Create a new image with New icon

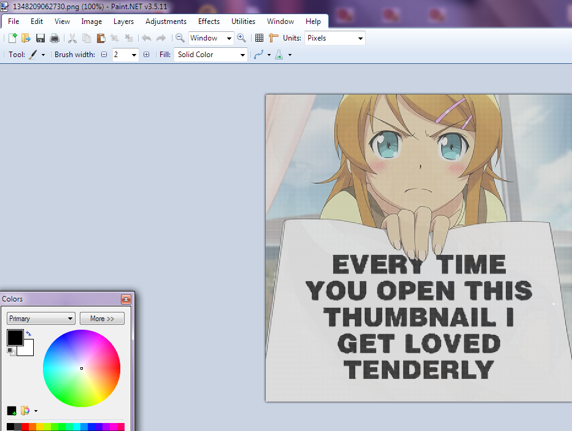[12, 38]
